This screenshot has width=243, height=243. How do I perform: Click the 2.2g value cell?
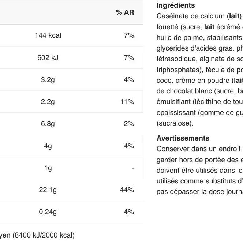tap(48, 102)
